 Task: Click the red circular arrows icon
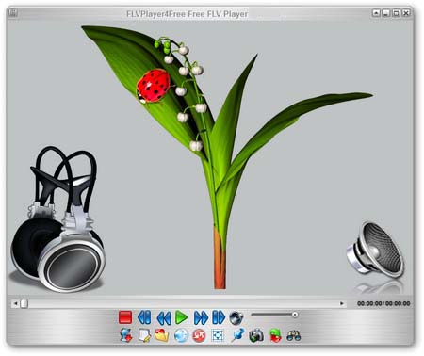click(x=199, y=336)
